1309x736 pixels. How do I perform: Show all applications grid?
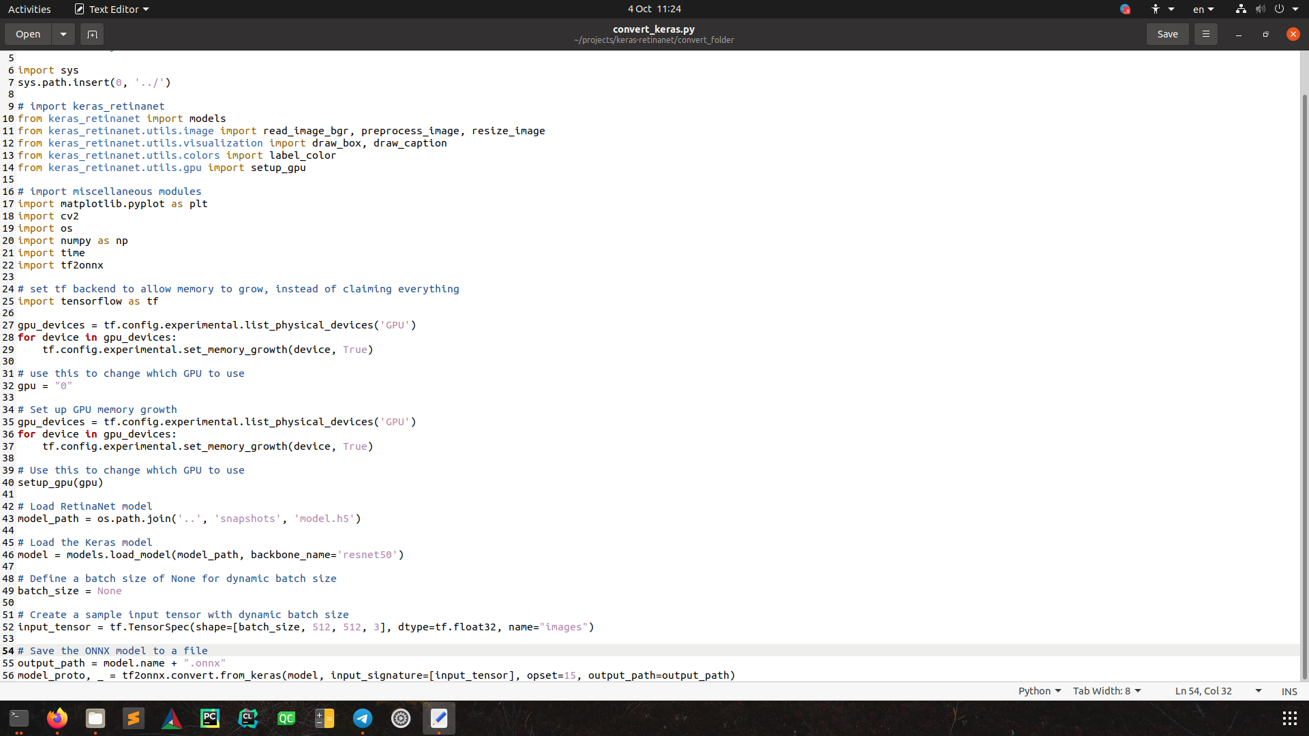pyautogui.click(x=1289, y=718)
